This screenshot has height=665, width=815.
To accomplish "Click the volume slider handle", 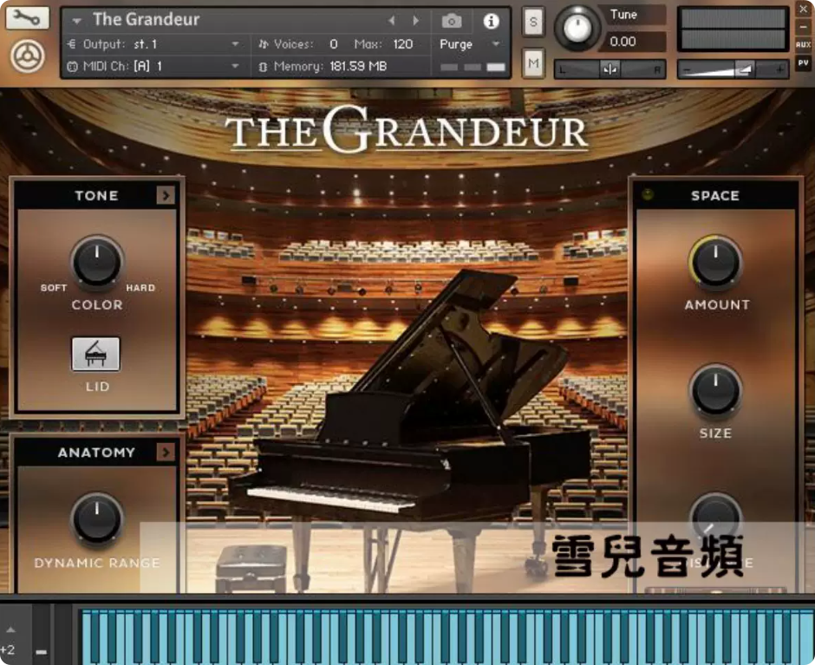I will tap(744, 69).
